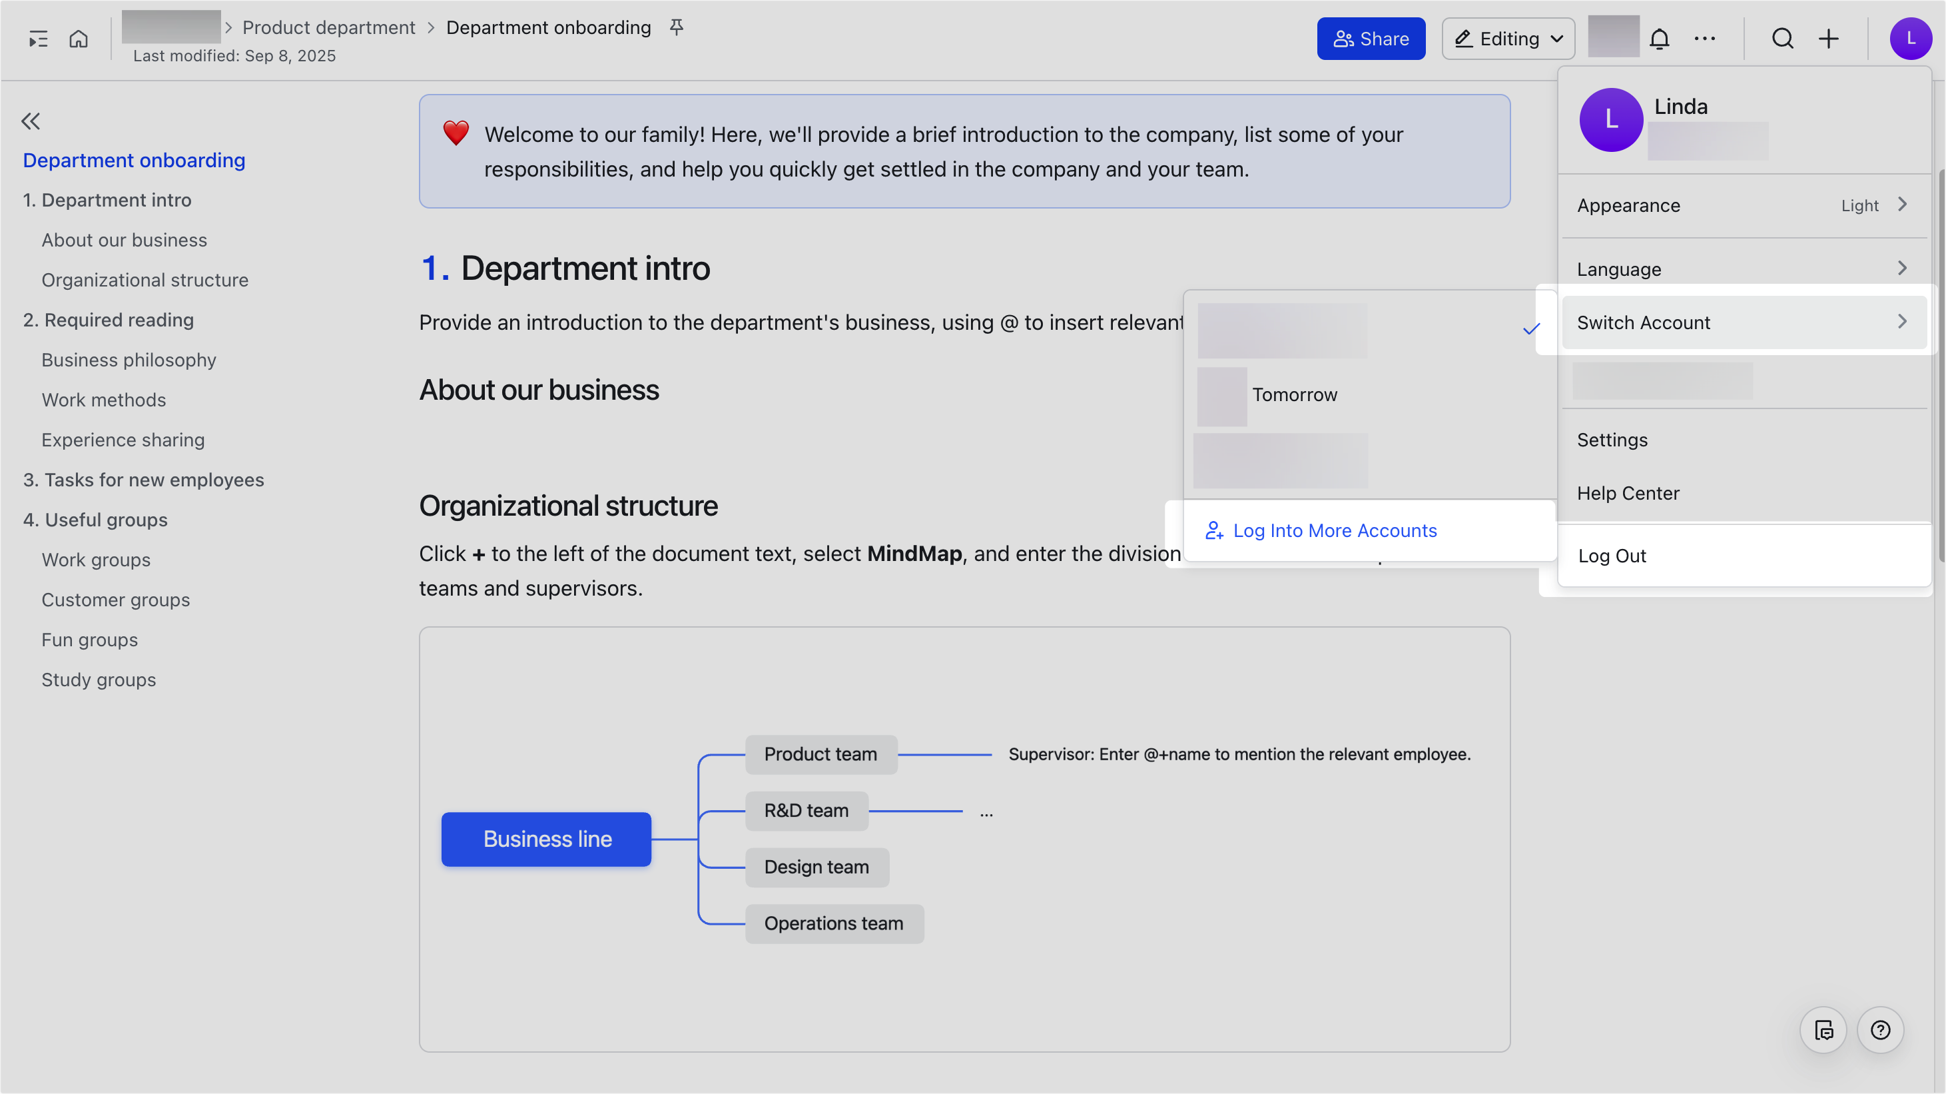Viewport: 1946px width, 1094px height.
Task: Open the Editing mode dropdown
Action: [x=1508, y=39]
